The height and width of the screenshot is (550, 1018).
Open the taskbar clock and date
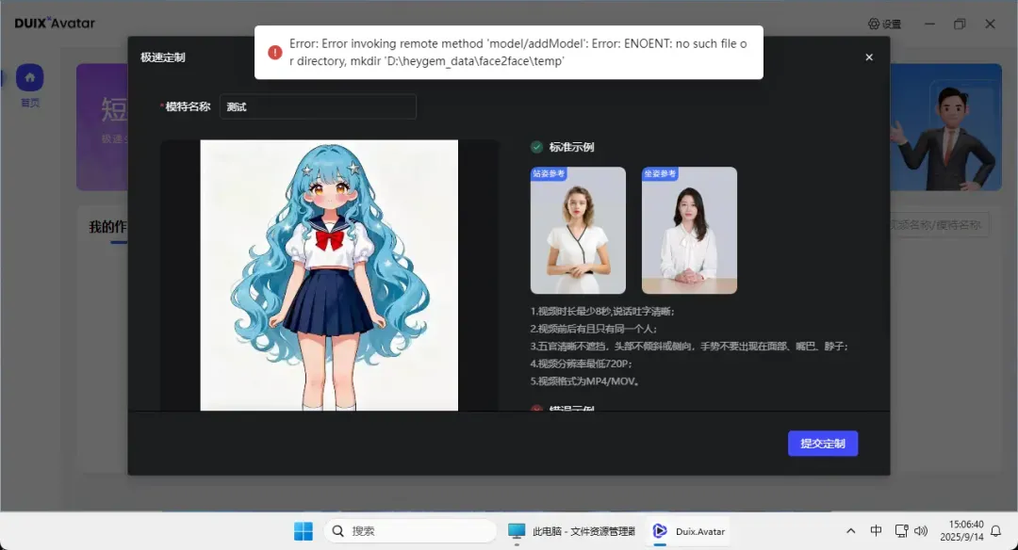pyautogui.click(x=961, y=531)
